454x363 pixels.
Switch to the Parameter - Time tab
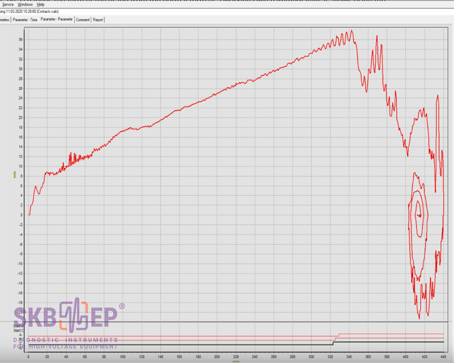pyautogui.click(x=25, y=20)
